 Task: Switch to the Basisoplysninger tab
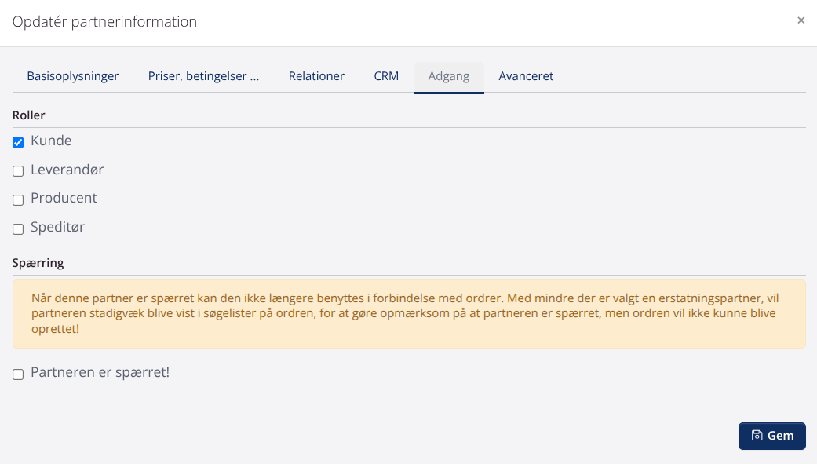tap(73, 76)
